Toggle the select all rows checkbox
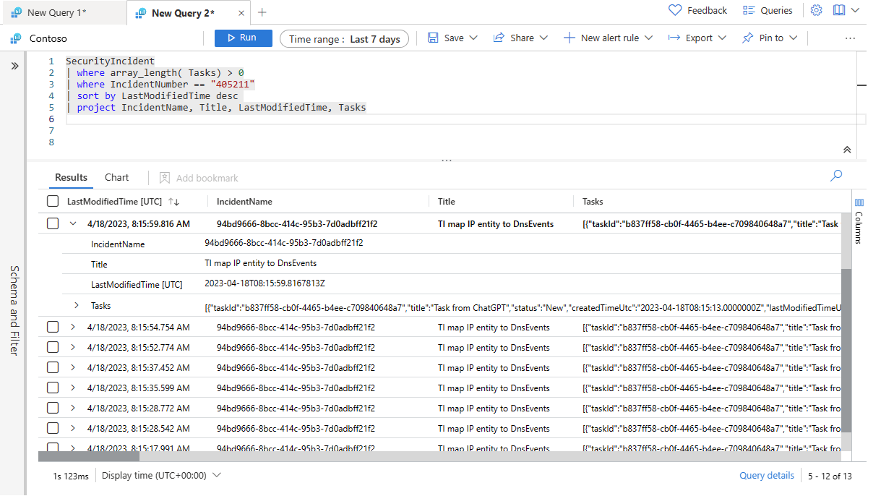The image size is (881, 496). tap(53, 202)
